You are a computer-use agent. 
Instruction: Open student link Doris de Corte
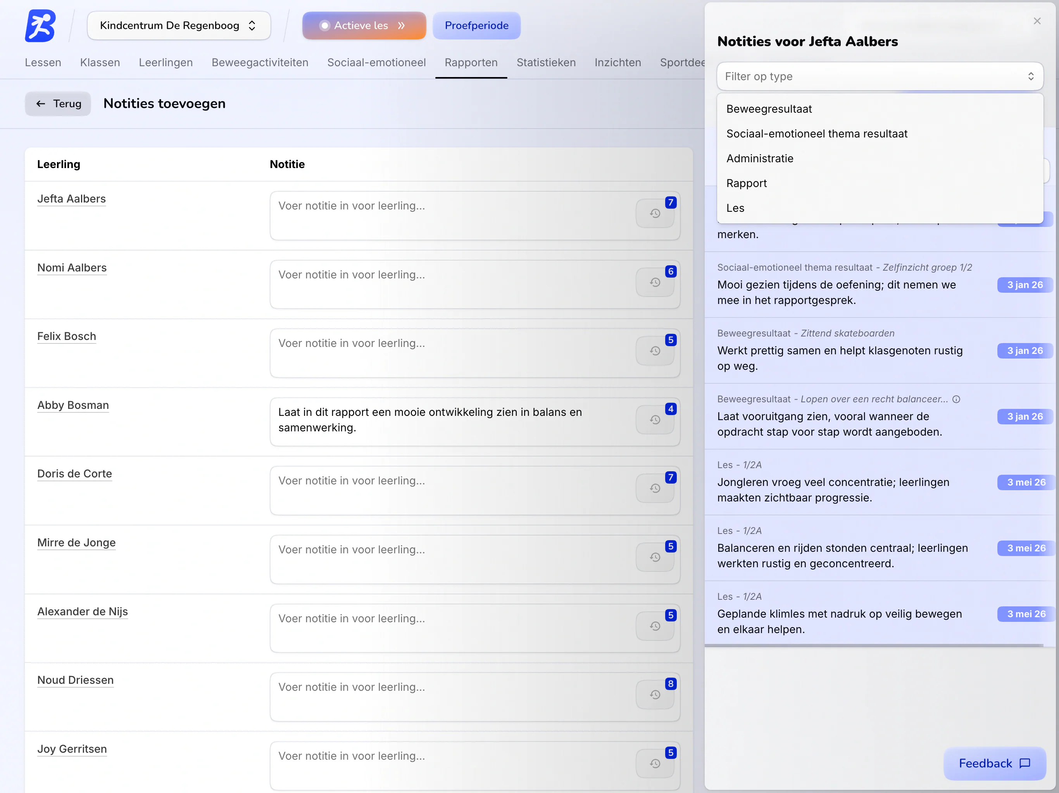[74, 474]
